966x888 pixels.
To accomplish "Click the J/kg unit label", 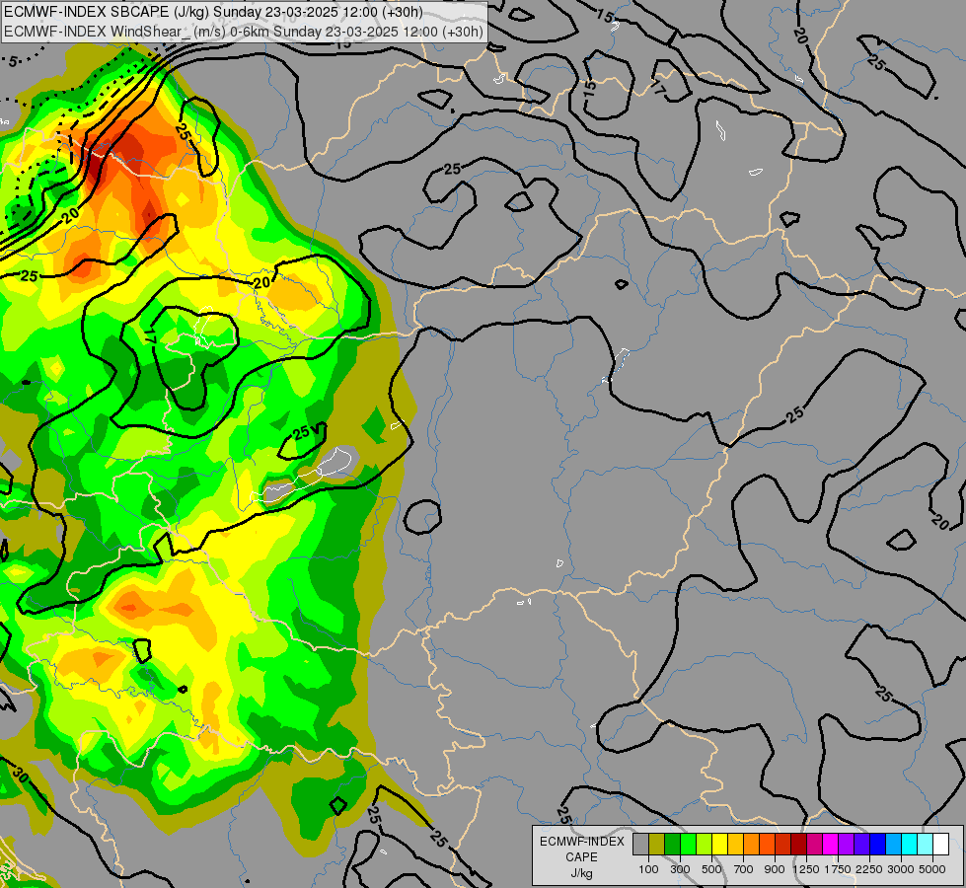I will pyautogui.click(x=581, y=873).
